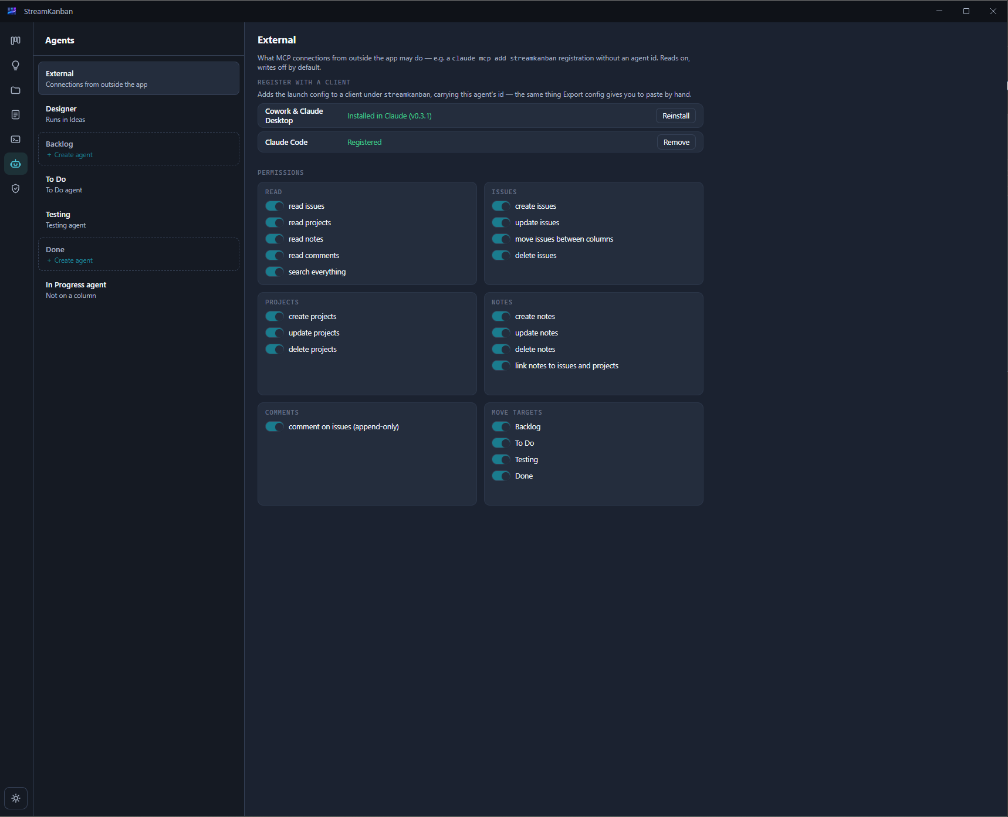Toggle Testing move target
Viewport: 1008px width, 817px height.
pos(501,459)
